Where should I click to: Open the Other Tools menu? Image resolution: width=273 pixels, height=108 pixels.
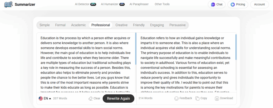162,4
